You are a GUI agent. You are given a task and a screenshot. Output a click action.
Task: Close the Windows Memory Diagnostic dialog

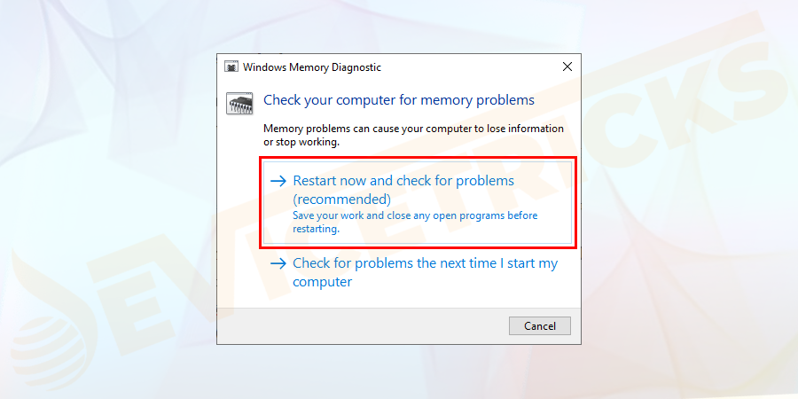coord(567,67)
